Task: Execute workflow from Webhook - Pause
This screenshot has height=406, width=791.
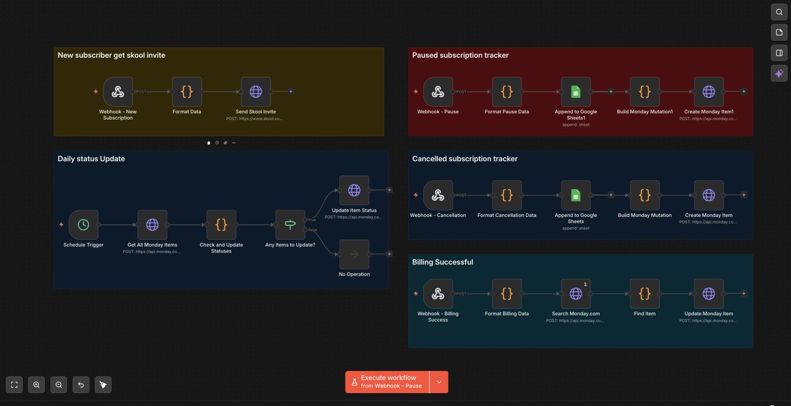Action: pyautogui.click(x=388, y=382)
